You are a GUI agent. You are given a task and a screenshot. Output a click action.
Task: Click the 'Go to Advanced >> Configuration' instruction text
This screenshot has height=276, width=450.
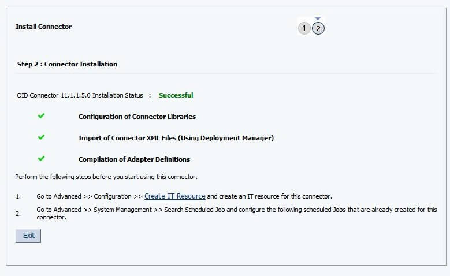90,196
